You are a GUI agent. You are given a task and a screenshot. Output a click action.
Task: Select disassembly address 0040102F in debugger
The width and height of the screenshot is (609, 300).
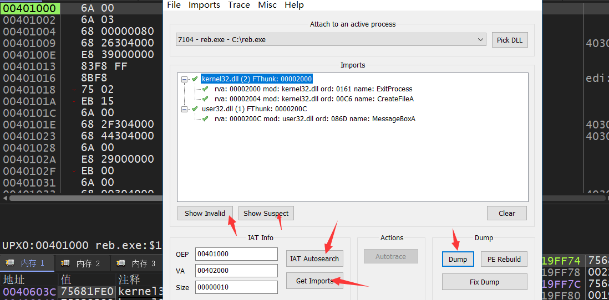pos(29,171)
